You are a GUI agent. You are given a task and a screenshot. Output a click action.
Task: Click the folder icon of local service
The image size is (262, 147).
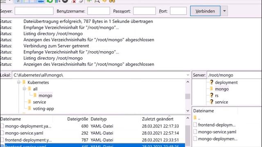point(29,102)
